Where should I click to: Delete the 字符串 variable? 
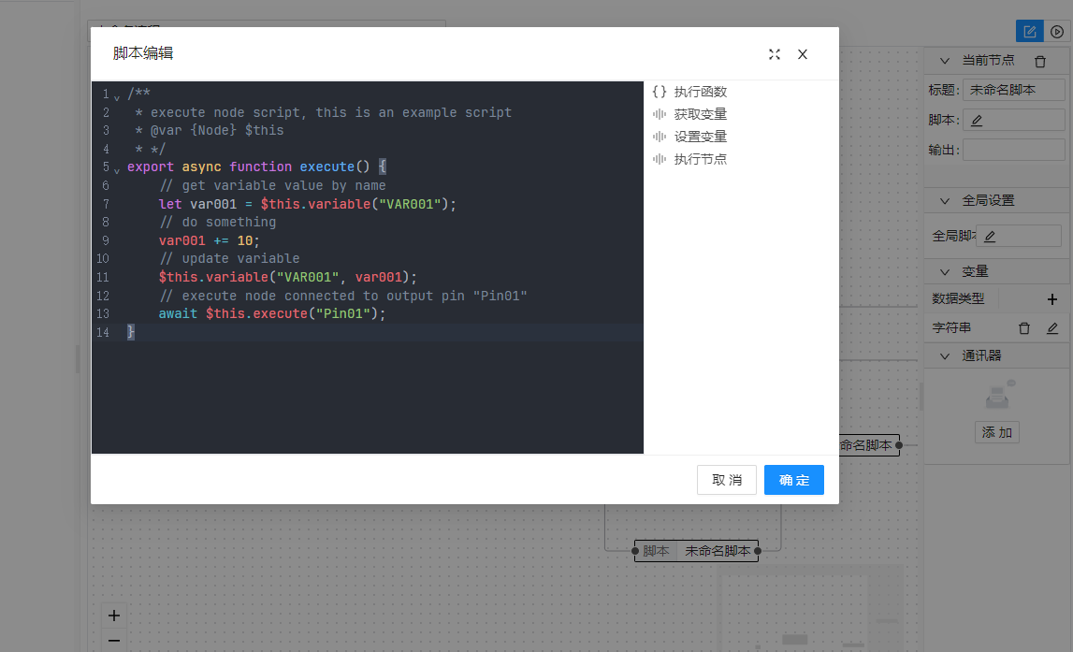(x=1024, y=328)
